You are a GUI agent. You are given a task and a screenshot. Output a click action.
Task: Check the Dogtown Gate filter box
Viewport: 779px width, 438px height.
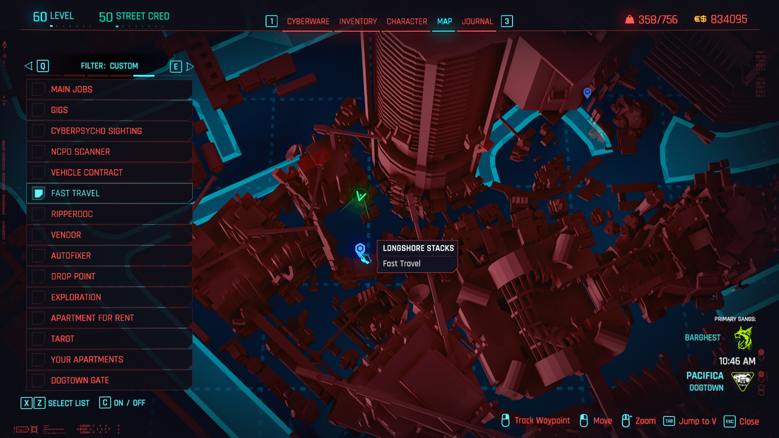tap(38, 380)
